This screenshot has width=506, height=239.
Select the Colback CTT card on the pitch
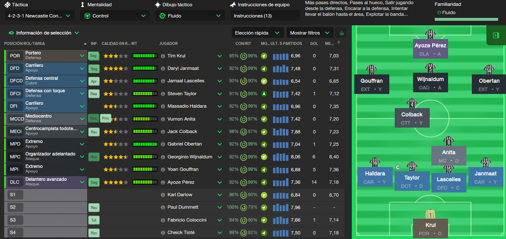click(412, 118)
